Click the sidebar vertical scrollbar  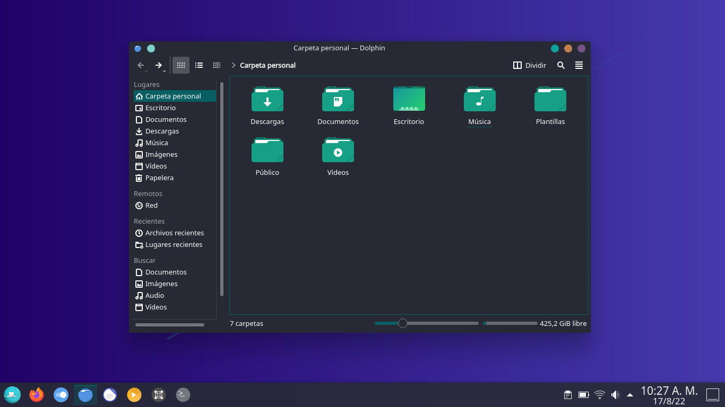pos(222,189)
